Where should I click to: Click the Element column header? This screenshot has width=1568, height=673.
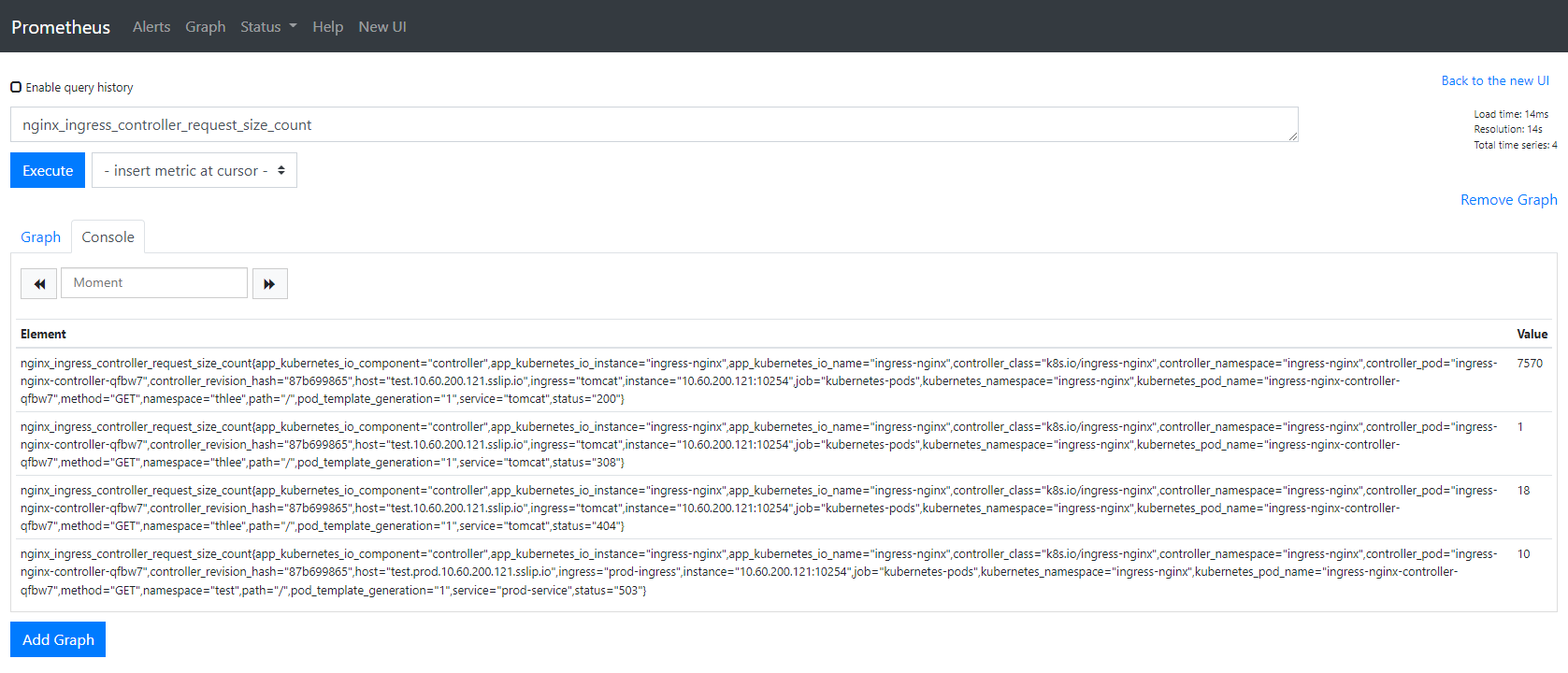point(43,335)
